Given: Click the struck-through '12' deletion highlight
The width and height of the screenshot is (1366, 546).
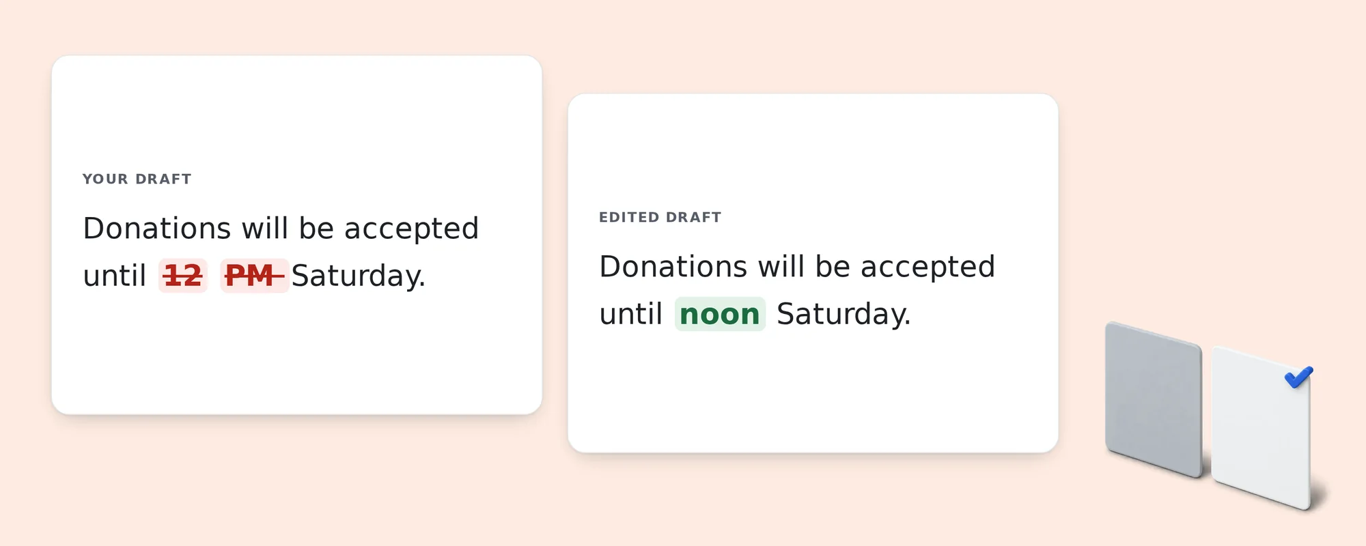Looking at the screenshot, I should click(x=183, y=276).
